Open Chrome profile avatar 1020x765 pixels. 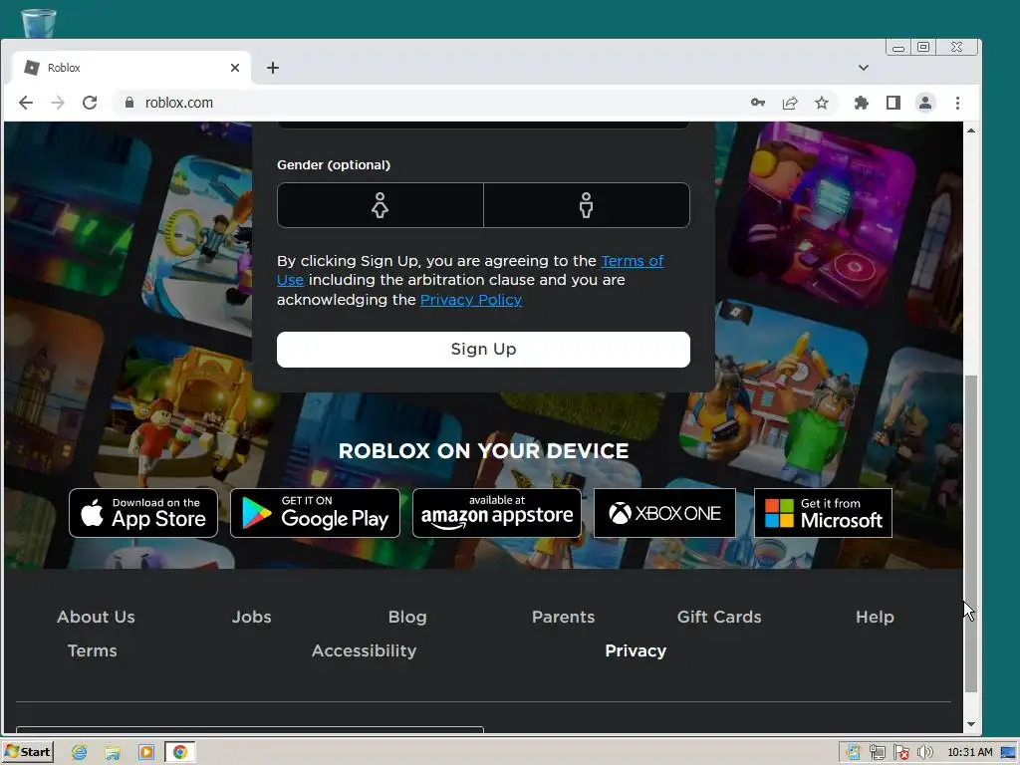925,103
